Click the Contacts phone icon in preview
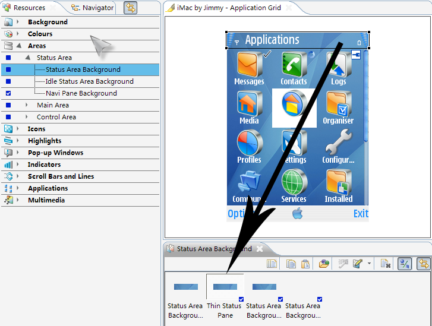Viewport: 432px width, 326px height. (294, 65)
